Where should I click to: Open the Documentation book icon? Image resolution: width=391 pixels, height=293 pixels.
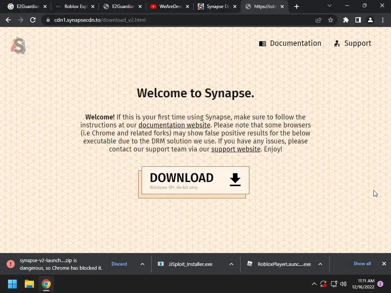click(262, 43)
